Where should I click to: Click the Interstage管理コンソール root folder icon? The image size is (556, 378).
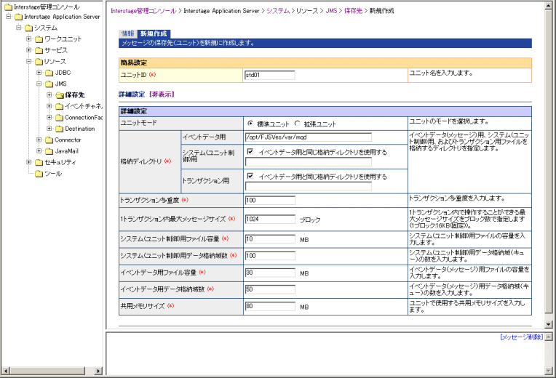[7, 7]
